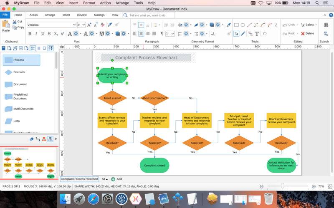Switch to the Arrange ribbon tab

[x=50, y=15]
